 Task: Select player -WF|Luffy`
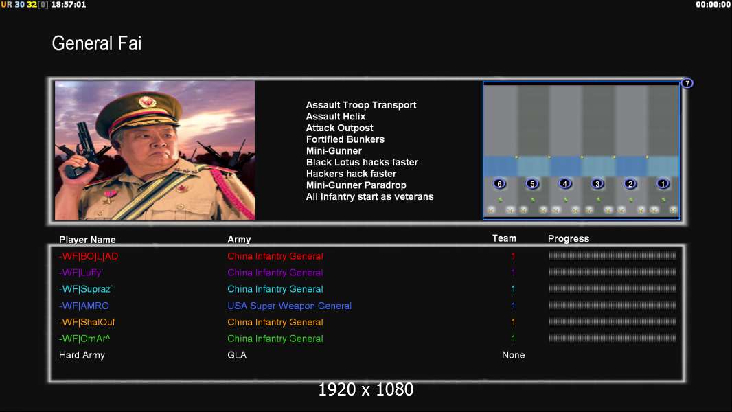tap(81, 273)
